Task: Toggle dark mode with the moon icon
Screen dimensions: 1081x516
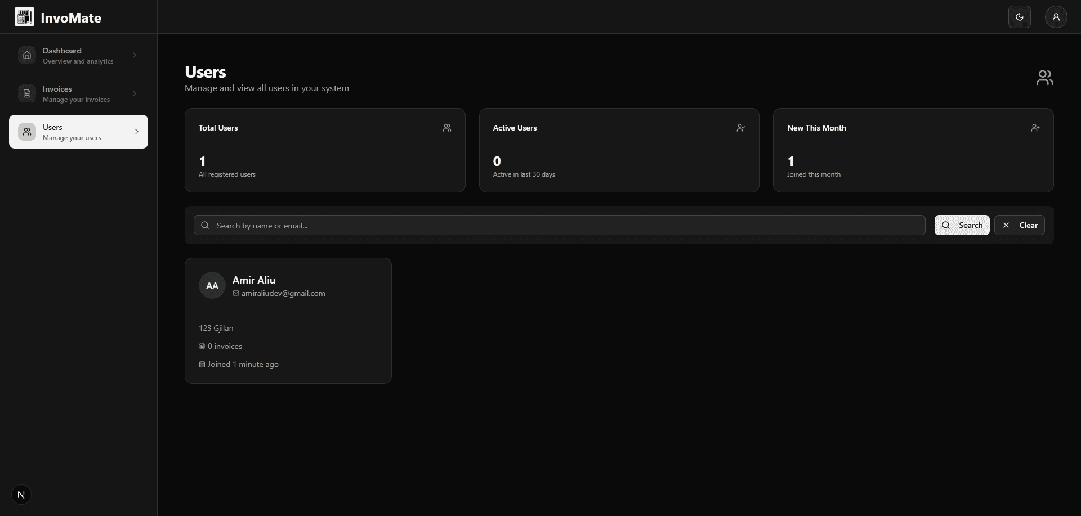Action: point(1019,16)
